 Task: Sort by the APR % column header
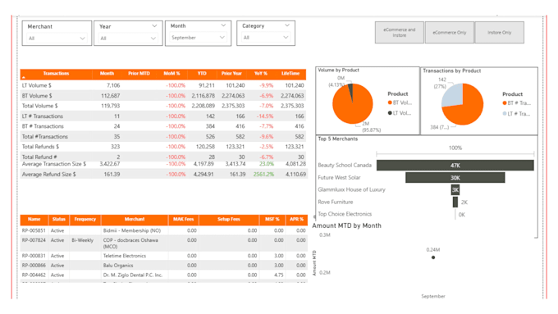point(296,220)
